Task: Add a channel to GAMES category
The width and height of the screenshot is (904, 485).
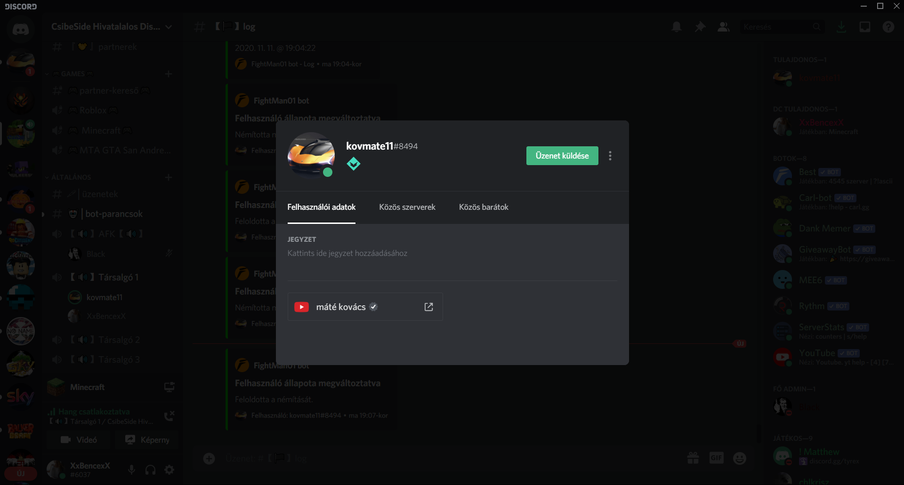Action: coord(169,74)
